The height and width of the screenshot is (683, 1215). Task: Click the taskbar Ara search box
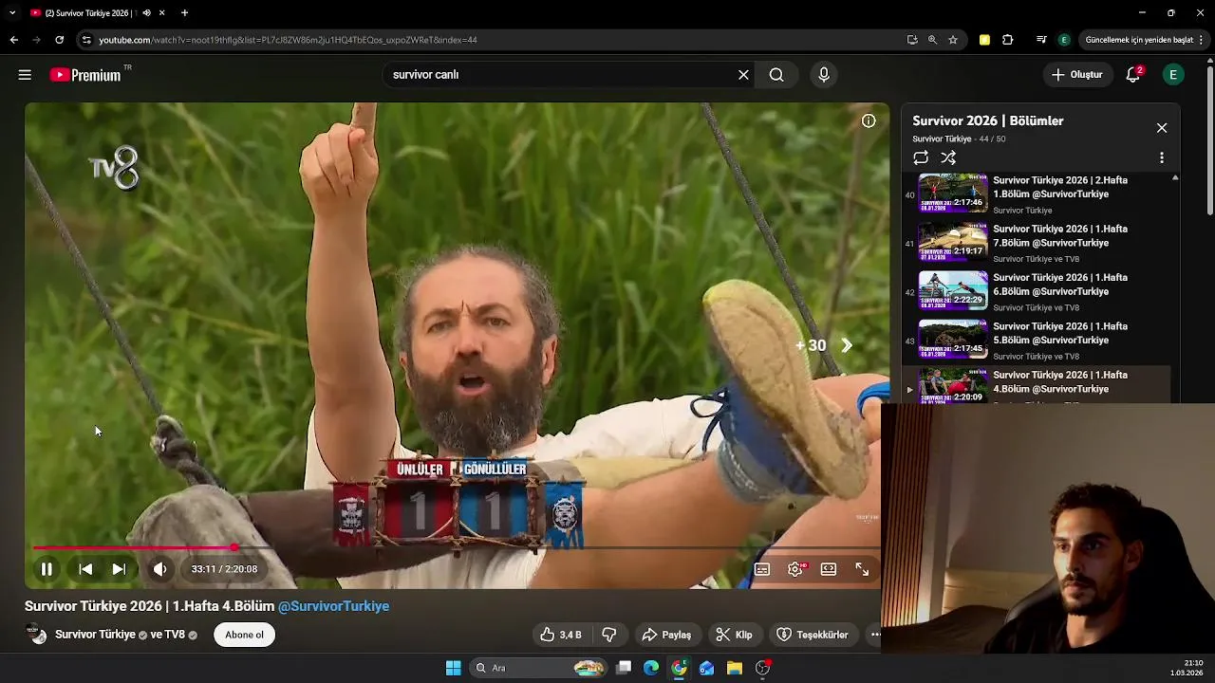(x=538, y=668)
